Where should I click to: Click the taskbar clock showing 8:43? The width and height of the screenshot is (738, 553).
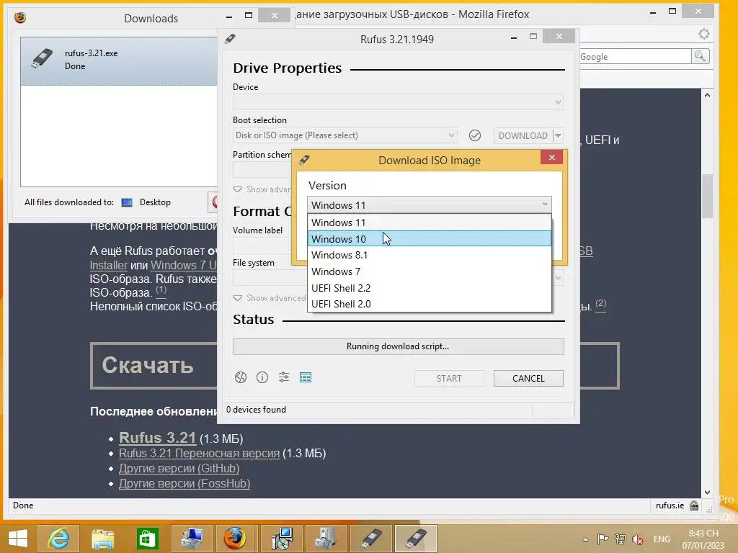click(703, 539)
